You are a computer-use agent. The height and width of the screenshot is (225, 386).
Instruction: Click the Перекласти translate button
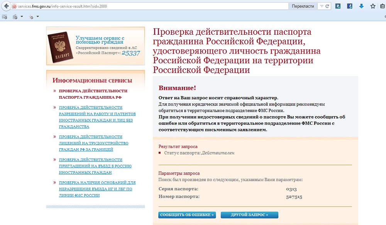point(303,7)
